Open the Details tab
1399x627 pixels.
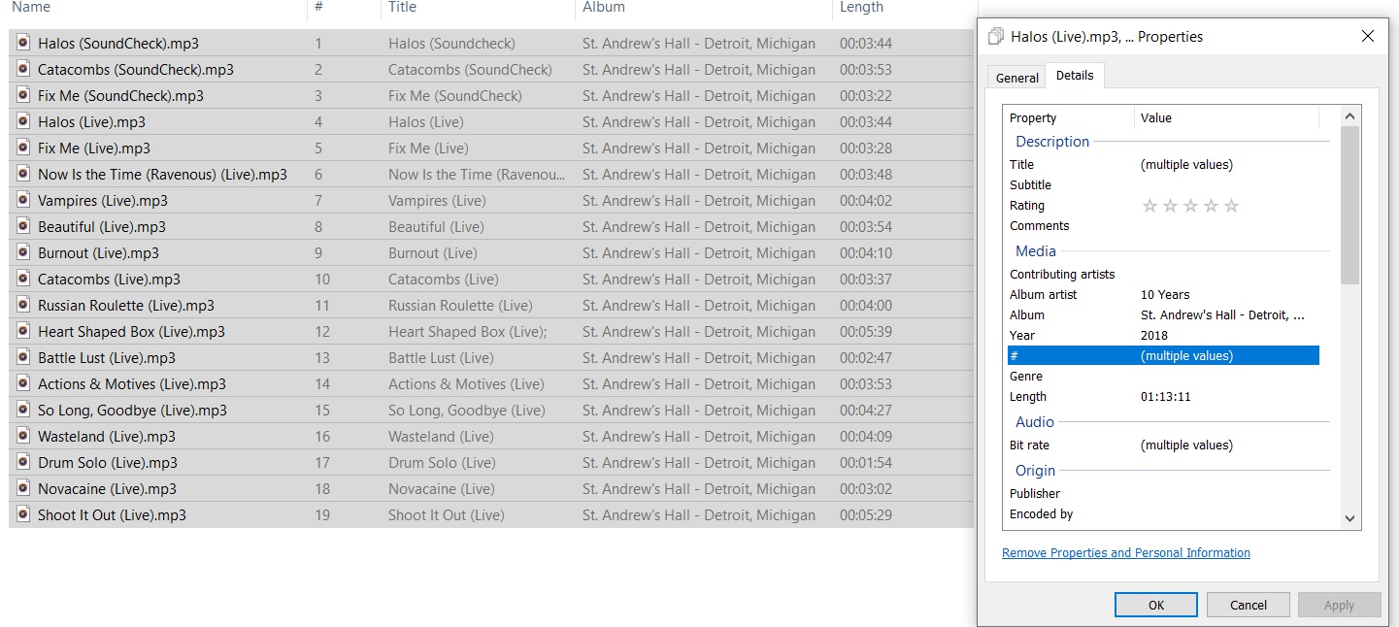coord(1074,76)
